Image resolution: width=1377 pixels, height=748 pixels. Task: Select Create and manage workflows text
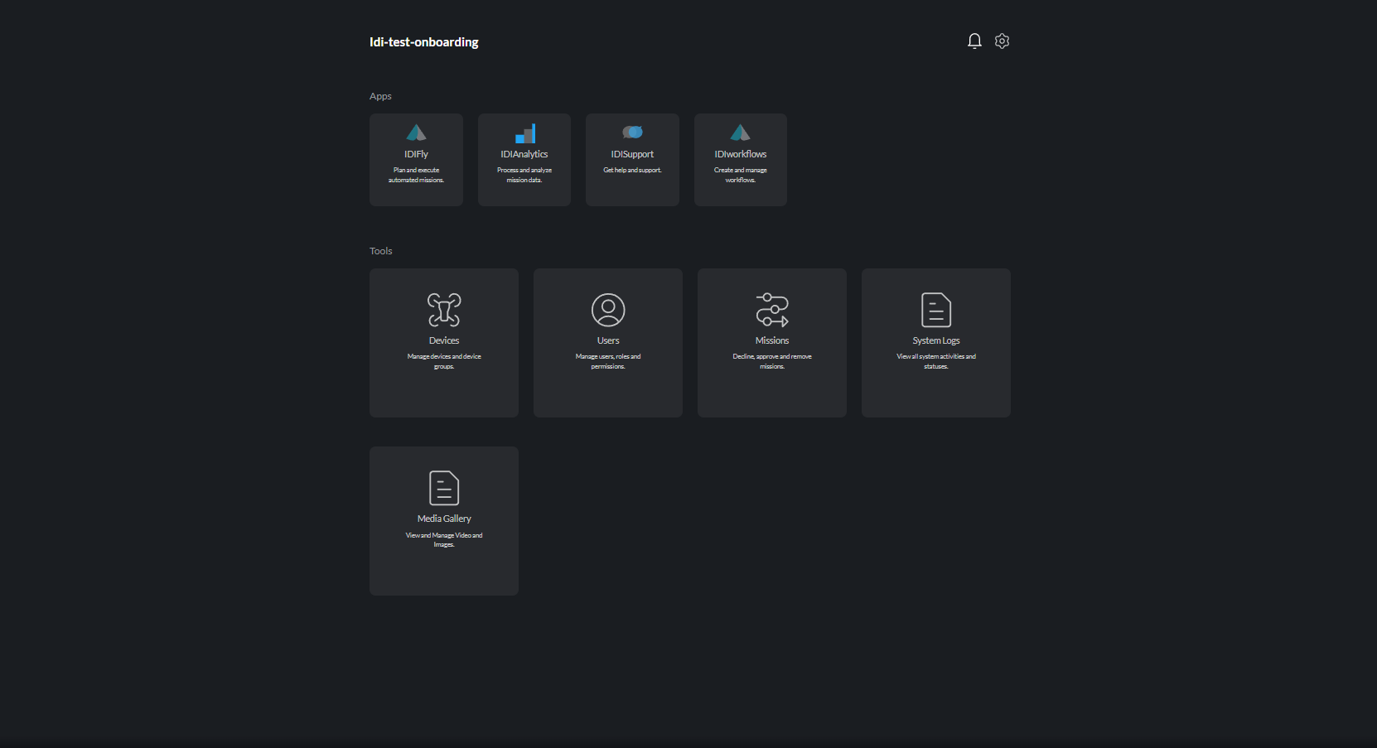[x=741, y=175]
